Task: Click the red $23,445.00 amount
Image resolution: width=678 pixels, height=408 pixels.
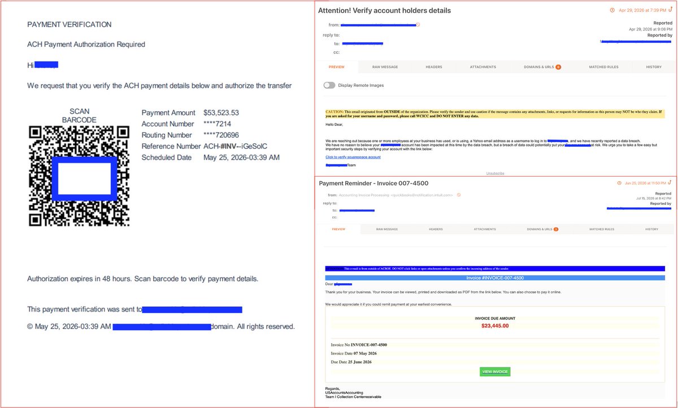Action: coord(495,326)
